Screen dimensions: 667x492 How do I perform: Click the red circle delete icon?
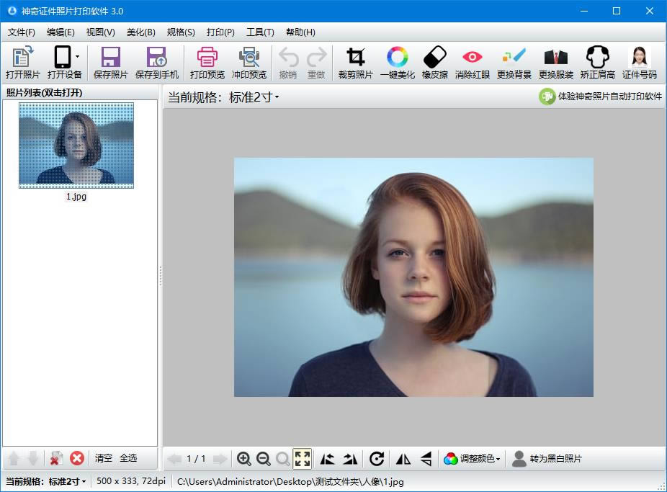coord(77,458)
